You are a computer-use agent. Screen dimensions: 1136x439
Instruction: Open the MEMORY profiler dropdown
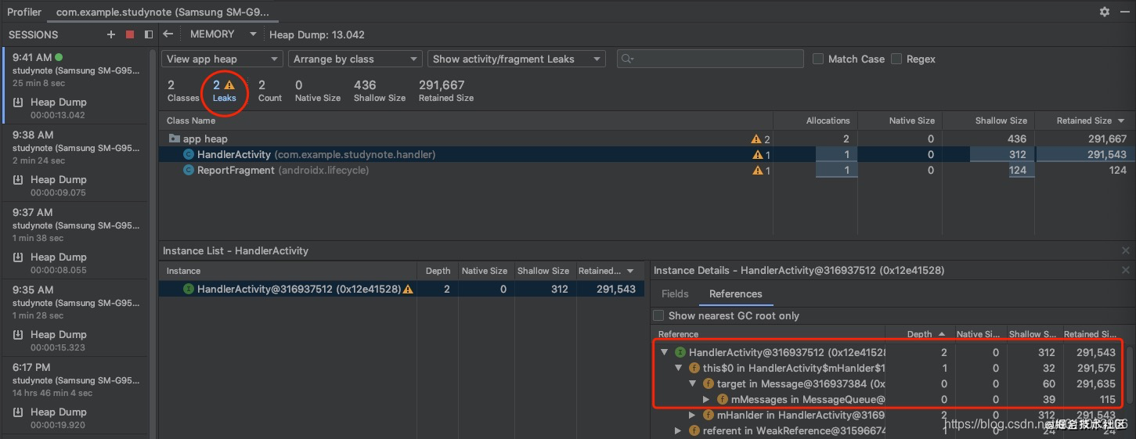click(x=223, y=34)
